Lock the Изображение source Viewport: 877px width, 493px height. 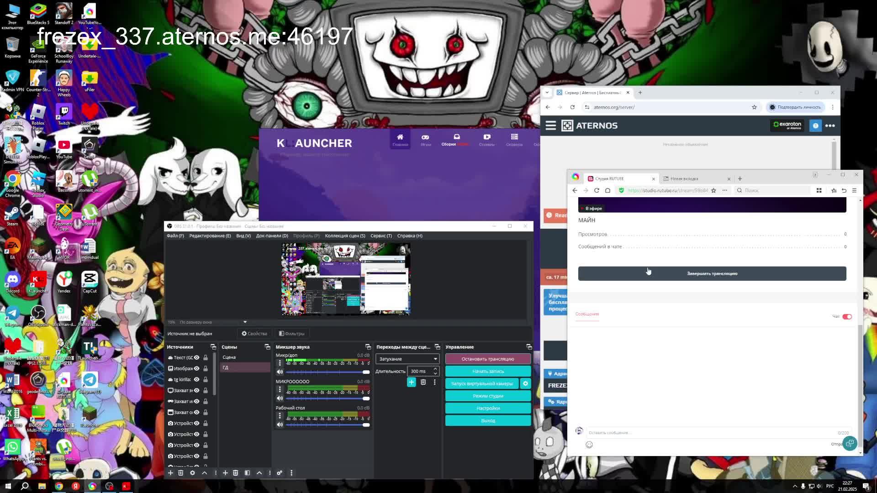pos(206,368)
